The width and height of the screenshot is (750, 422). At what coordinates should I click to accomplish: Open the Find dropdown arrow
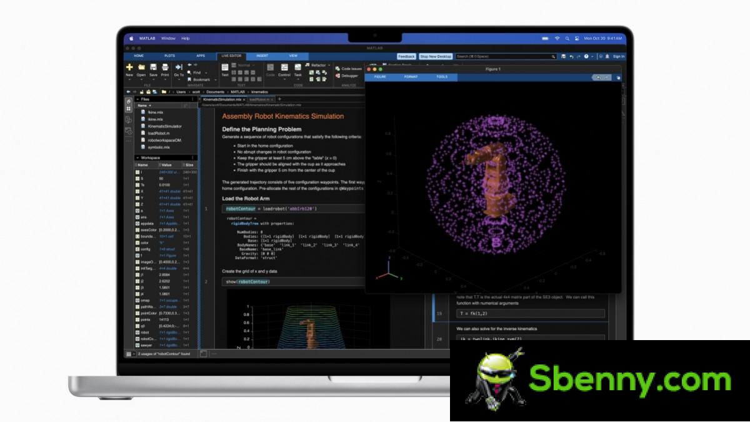[206, 73]
